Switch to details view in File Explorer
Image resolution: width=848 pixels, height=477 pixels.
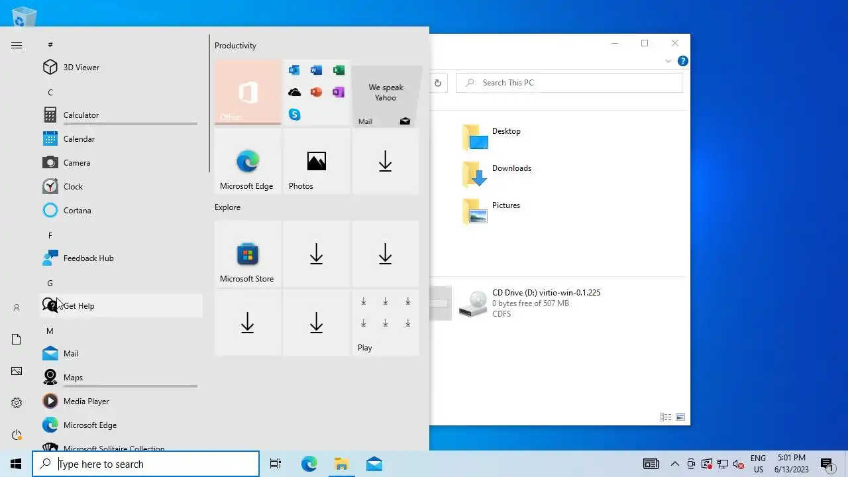click(x=666, y=417)
